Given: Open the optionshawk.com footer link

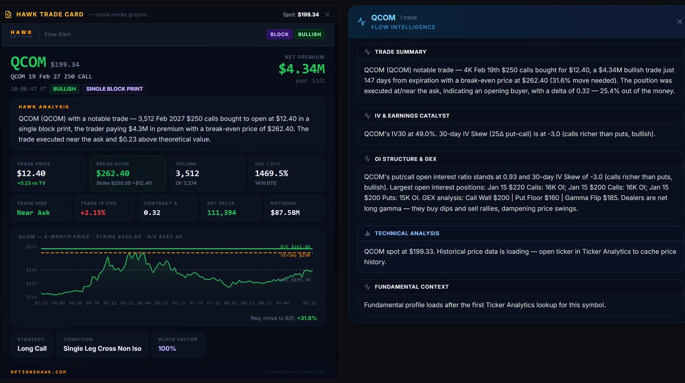Looking at the screenshot, I should pos(38,372).
